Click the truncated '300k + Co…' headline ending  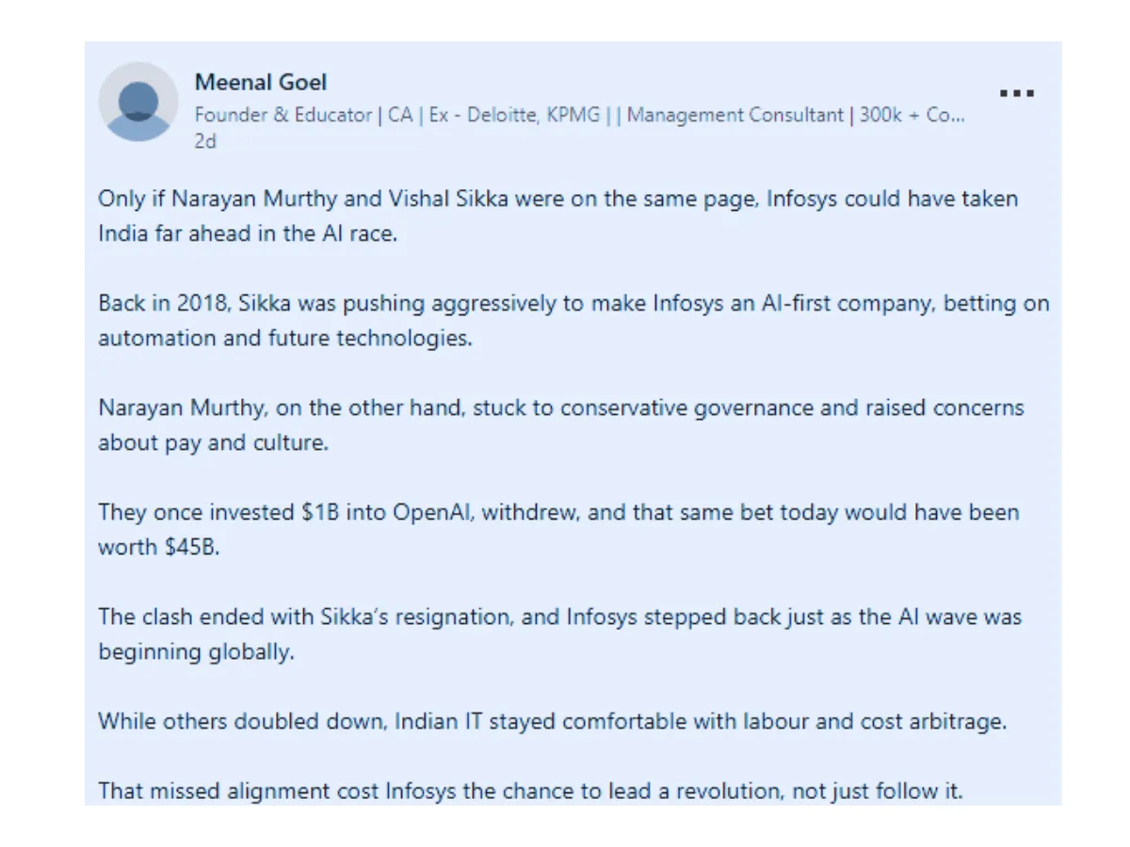pos(912,115)
